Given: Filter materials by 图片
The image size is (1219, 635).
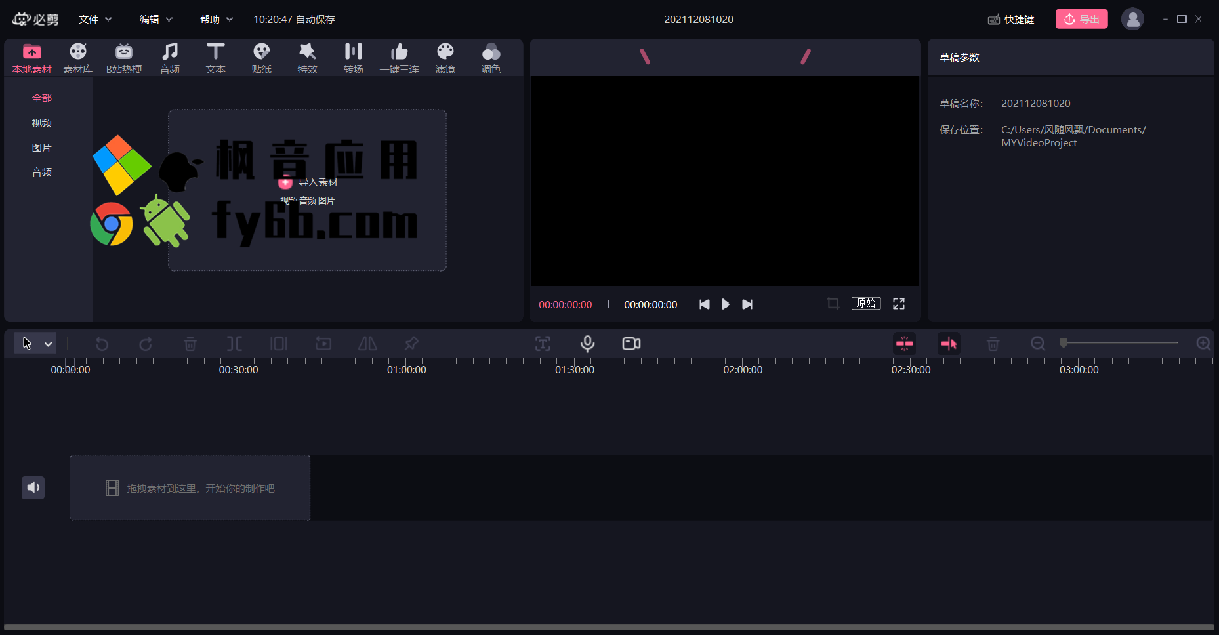Looking at the screenshot, I should tap(42, 148).
